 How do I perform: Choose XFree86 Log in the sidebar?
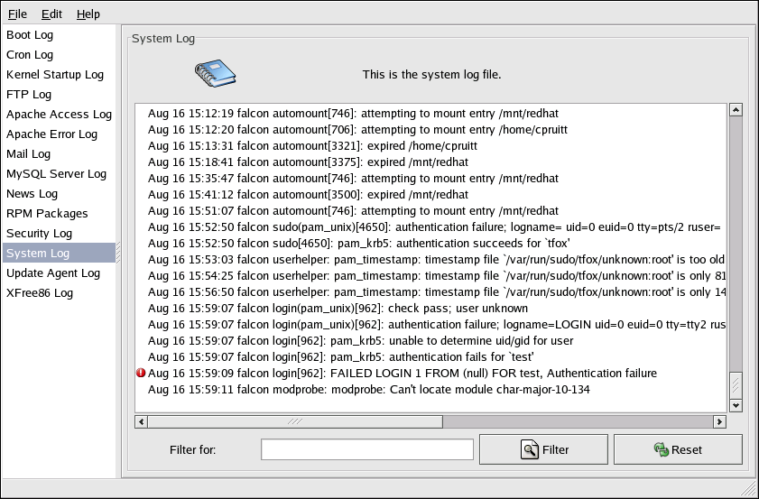(40, 293)
